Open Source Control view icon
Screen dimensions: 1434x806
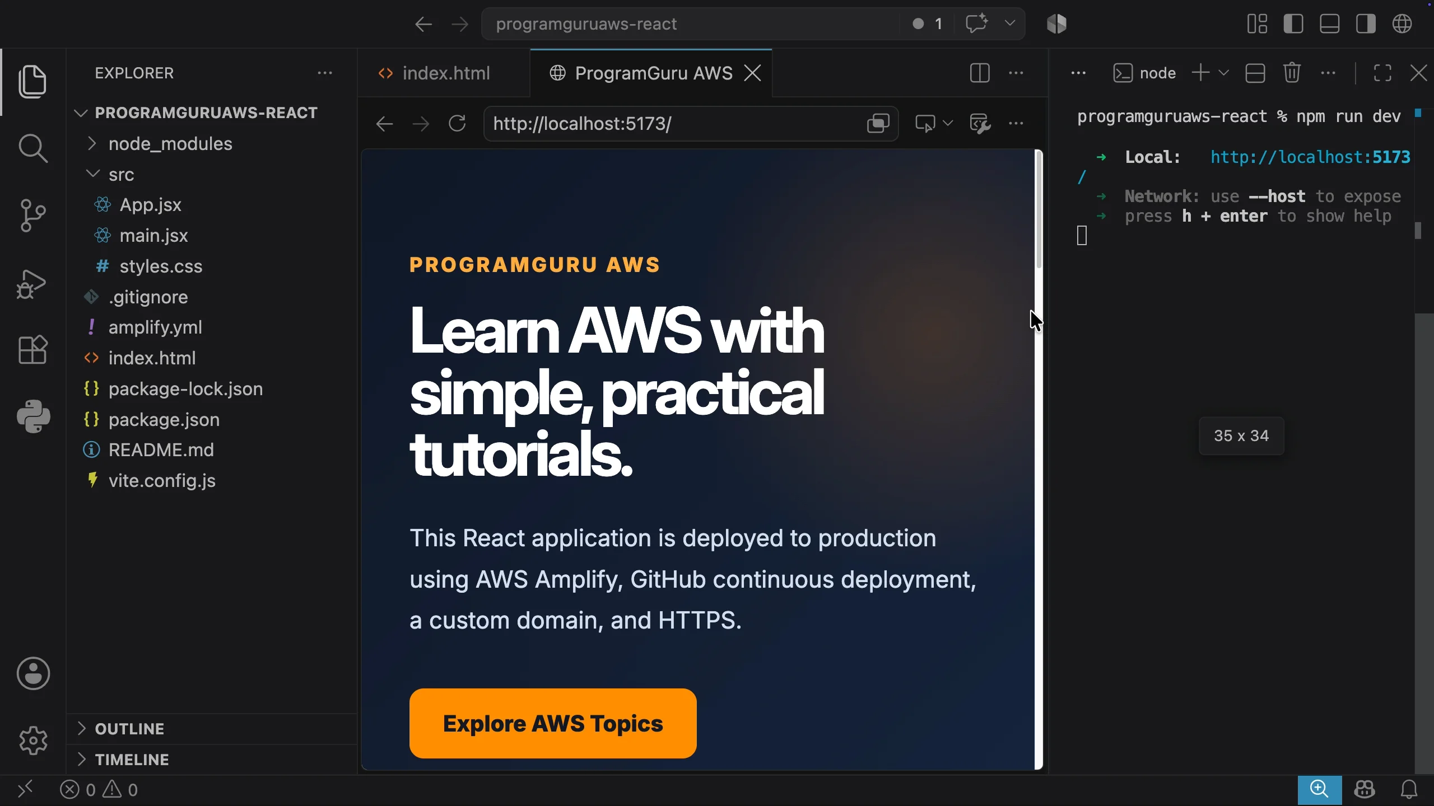coord(32,215)
